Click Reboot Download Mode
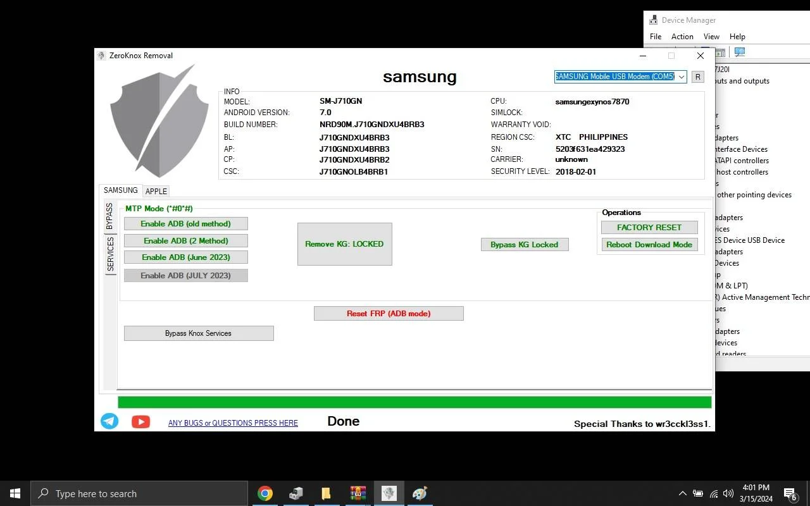Screen dimensions: 810x506 [649, 244]
